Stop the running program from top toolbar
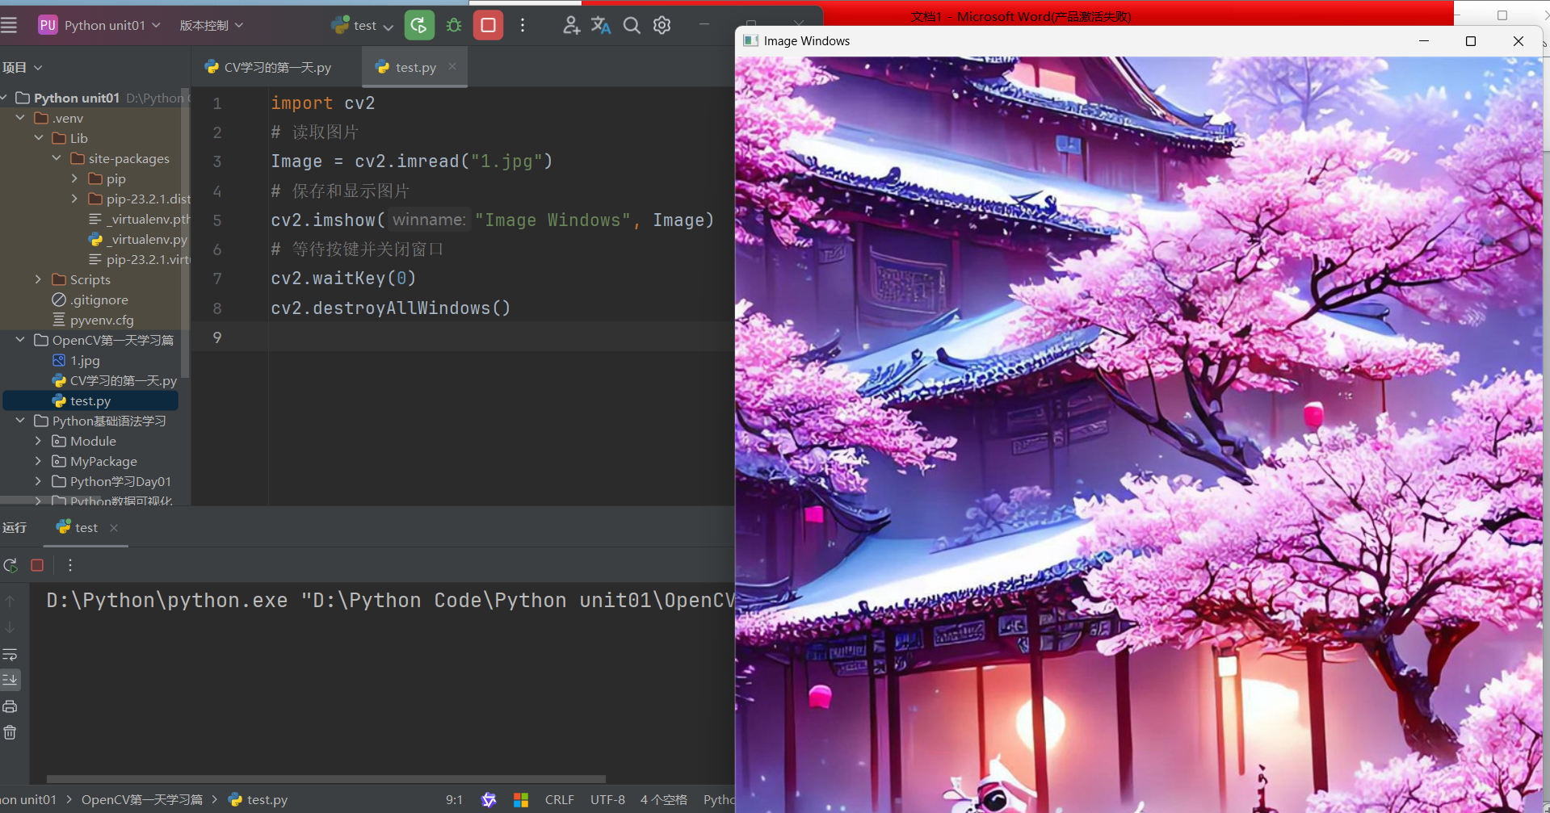Image resolution: width=1550 pixels, height=813 pixels. coord(488,25)
